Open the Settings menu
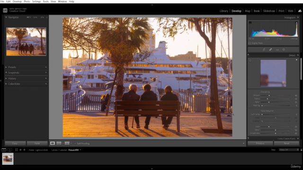 [36, 1]
